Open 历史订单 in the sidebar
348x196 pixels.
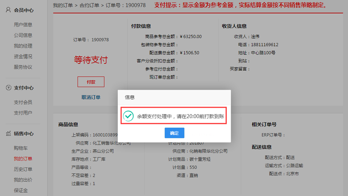[23, 169]
